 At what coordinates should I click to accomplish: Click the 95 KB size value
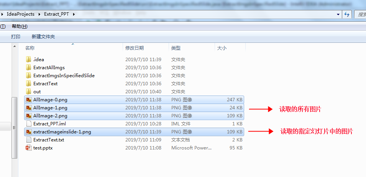coord(236,148)
